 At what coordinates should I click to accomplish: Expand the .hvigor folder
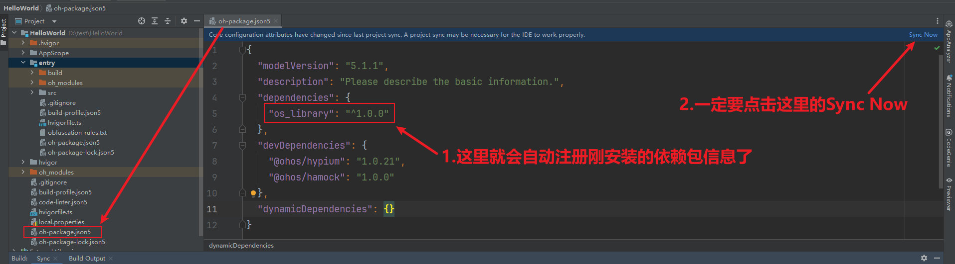[23, 43]
